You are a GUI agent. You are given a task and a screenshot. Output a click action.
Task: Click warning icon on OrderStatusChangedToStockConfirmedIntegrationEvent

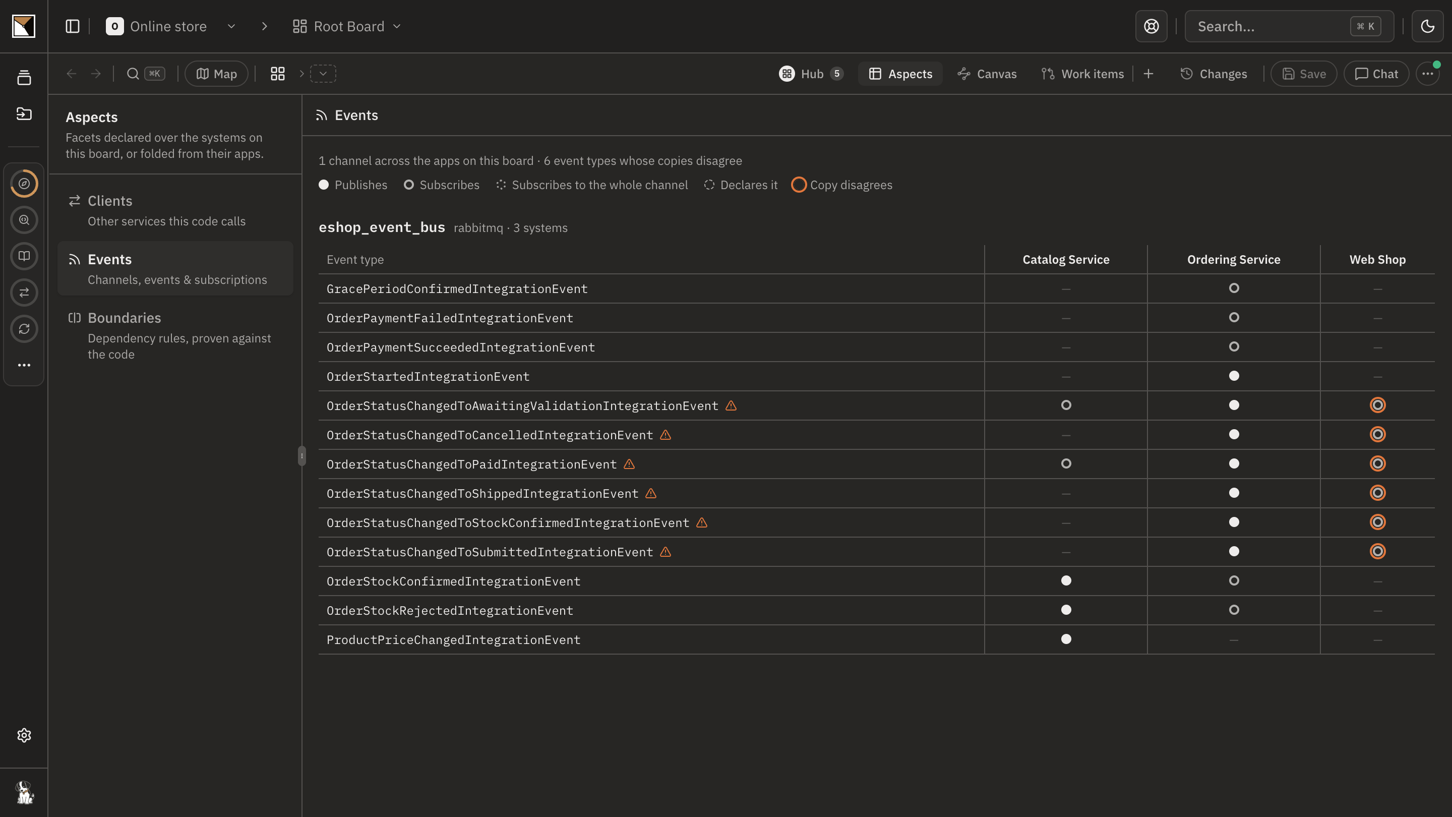pos(702,522)
